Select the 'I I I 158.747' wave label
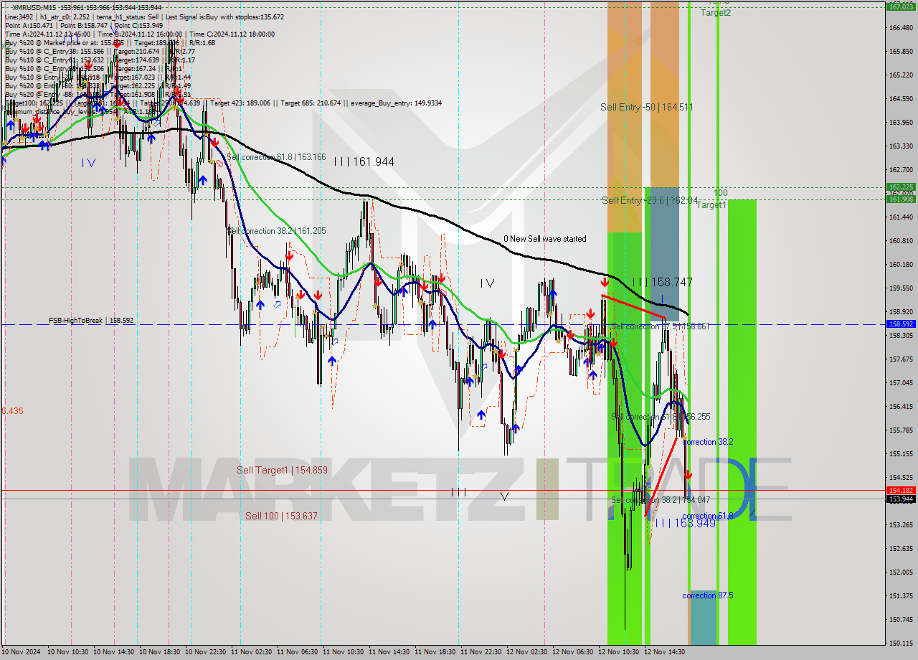This screenshot has width=918, height=660. click(x=662, y=282)
